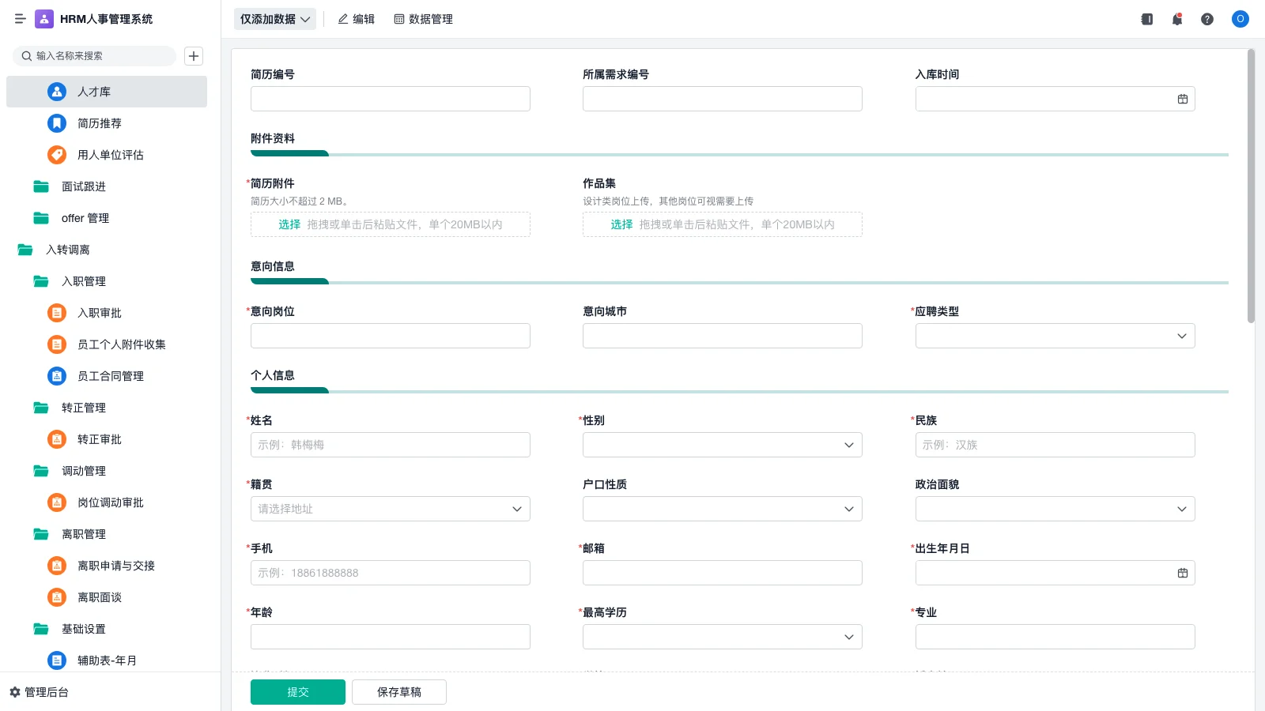The height and width of the screenshot is (711, 1265).
Task: Click the 保存草稿 draft button
Action: tap(399, 691)
